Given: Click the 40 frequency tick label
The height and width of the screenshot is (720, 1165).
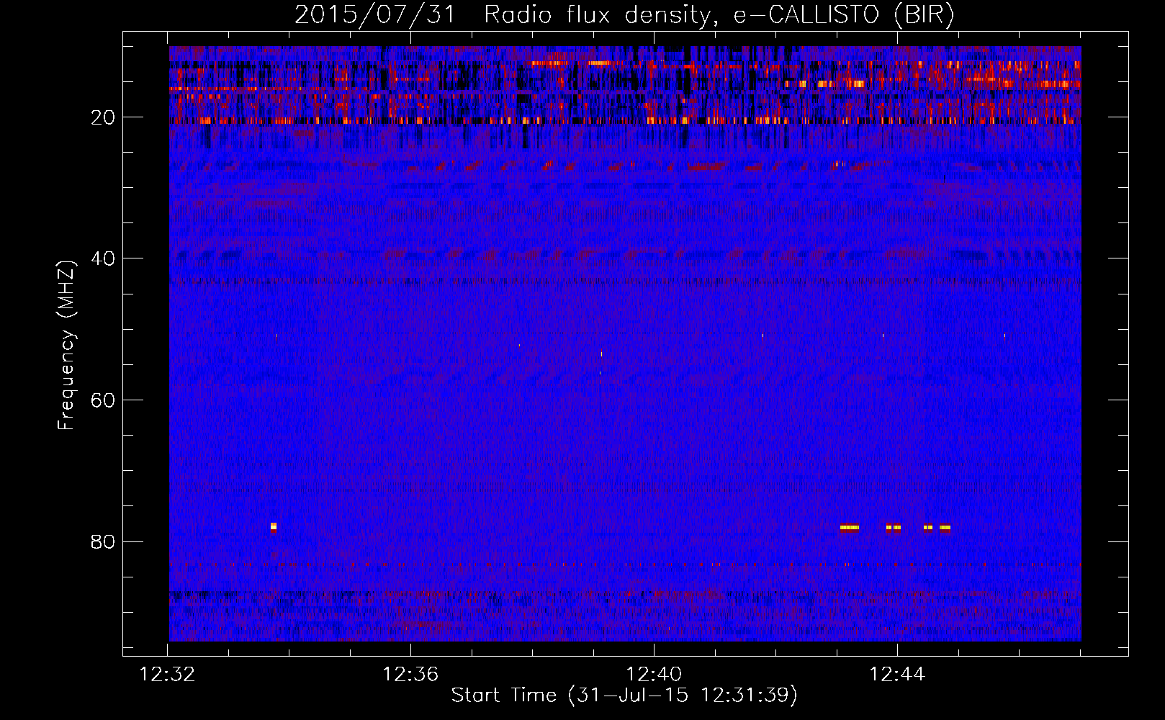Looking at the screenshot, I should coord(103,258).
